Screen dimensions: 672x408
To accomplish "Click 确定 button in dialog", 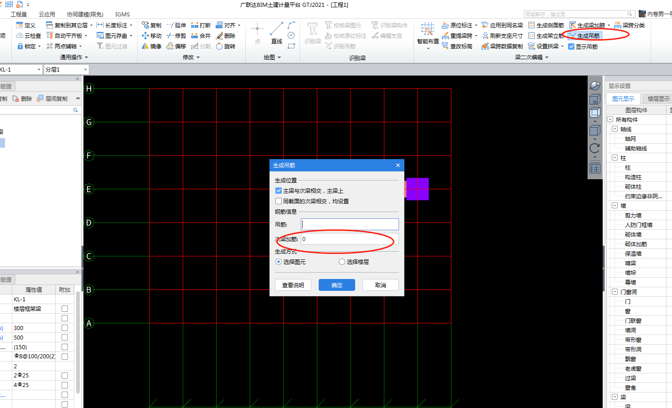I will point(337,285).
